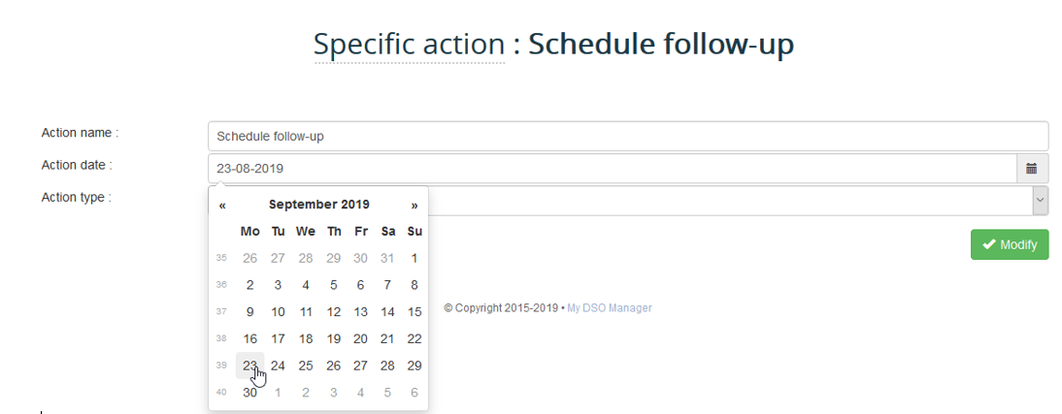1062x414 pixels.
Task: Choose September 7 in the calendar
Action: [387, 285]
